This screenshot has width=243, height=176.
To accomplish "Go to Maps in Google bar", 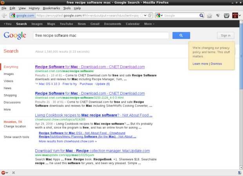I will point(51,24).
